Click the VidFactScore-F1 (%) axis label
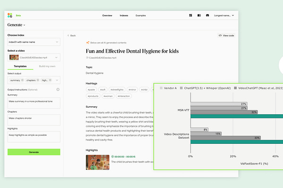The width and height of the screenshot is (283, 188). (x=254, y=164)
